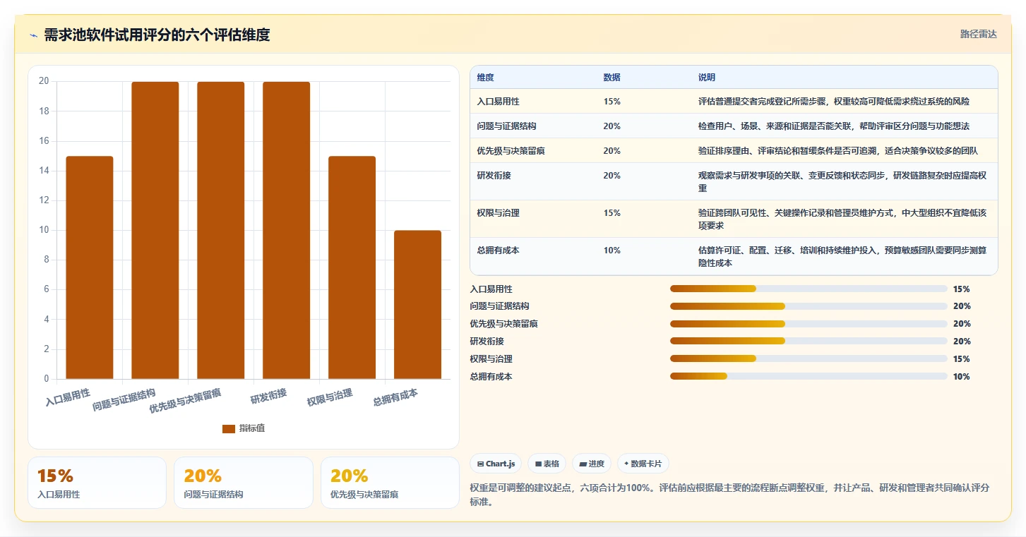The height and width of the screenshot is (537, 1026).
Task: Click the 研发衔接 bar in the chart
Action: point(287,230)
